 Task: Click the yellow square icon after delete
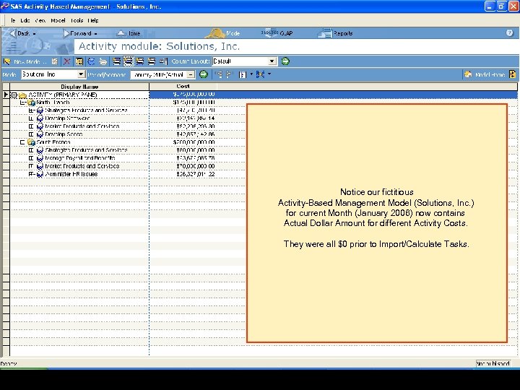79,61
